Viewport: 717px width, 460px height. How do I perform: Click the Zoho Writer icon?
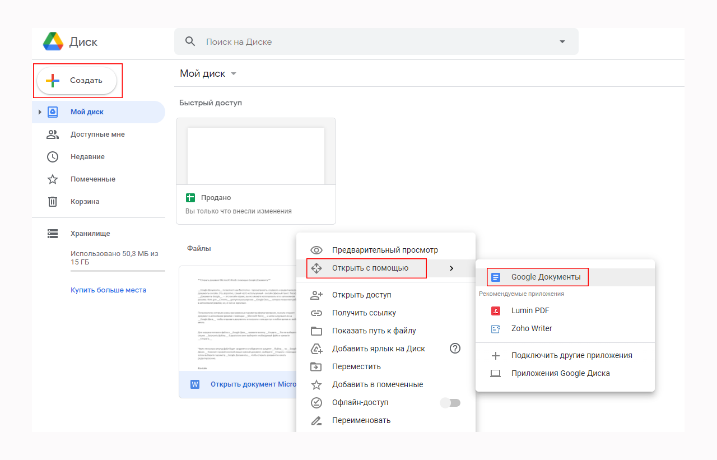pos(495,328)
